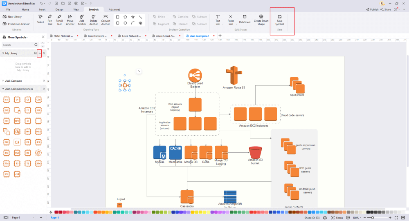This screenshot has width=409, height=221.
Task: Collapse the symbols panel with double chevron
Action: point(43,37)
